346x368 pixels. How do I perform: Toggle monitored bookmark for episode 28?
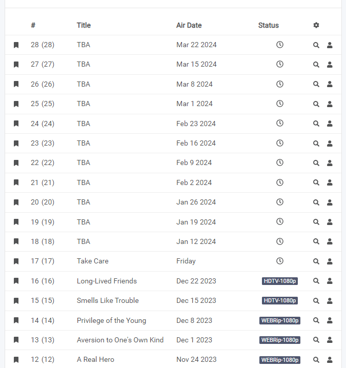16,45
